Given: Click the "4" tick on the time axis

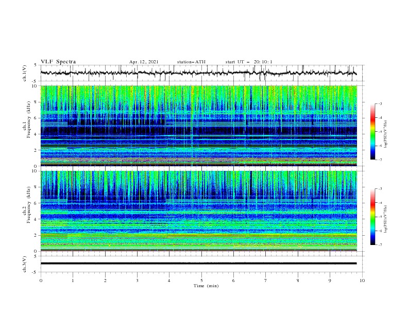Looking at the screenshot, I should pos(169,281).
